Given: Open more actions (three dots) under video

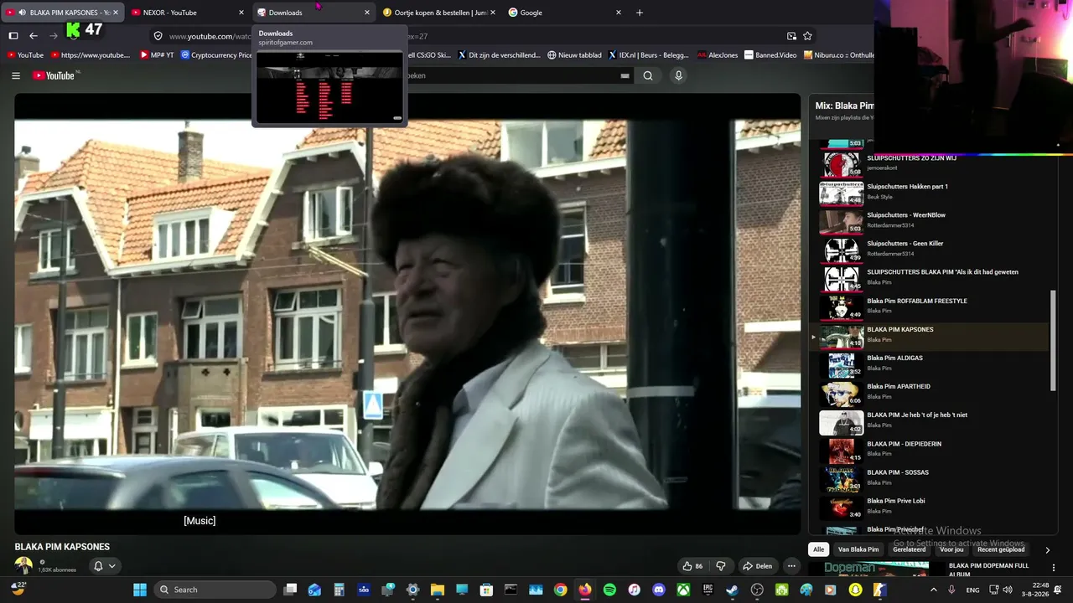Looking at the screenshot, I should tap(791, 566).
